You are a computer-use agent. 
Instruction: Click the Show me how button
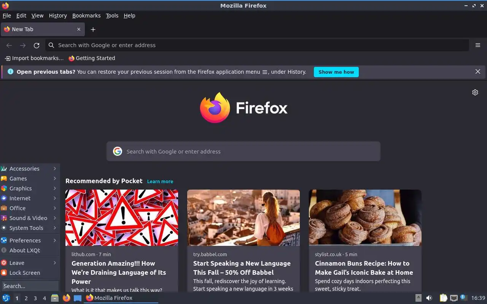point(336,72)
